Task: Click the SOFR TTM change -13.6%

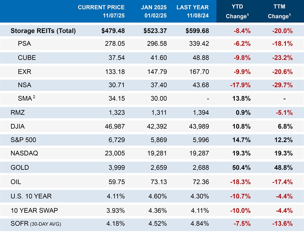Action: coord(282,223)
